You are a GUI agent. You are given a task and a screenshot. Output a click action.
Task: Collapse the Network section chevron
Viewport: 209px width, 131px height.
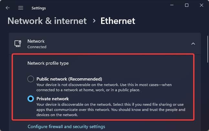193,44
